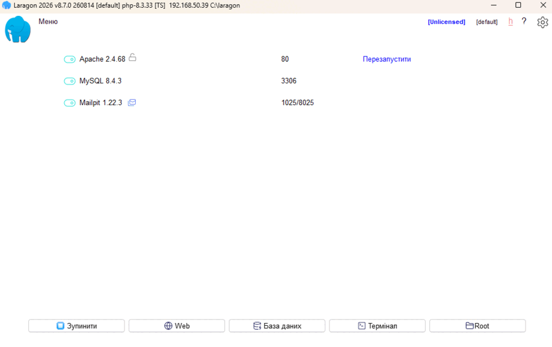Image resolution: width=552 pixels, height=347 pixels.
Task: Click the Mailpit 1.22.3 label
Action: pos(100,103)
